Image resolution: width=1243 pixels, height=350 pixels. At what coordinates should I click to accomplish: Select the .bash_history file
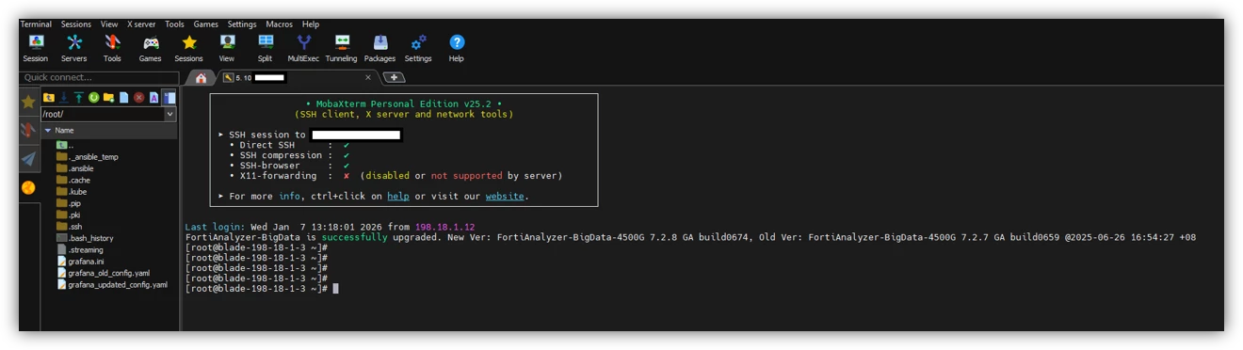coord(85,238)
